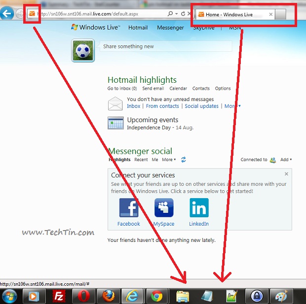Open a new blank tab button
The width and height of the screenshot is (306, 304).
click(281, 14)
